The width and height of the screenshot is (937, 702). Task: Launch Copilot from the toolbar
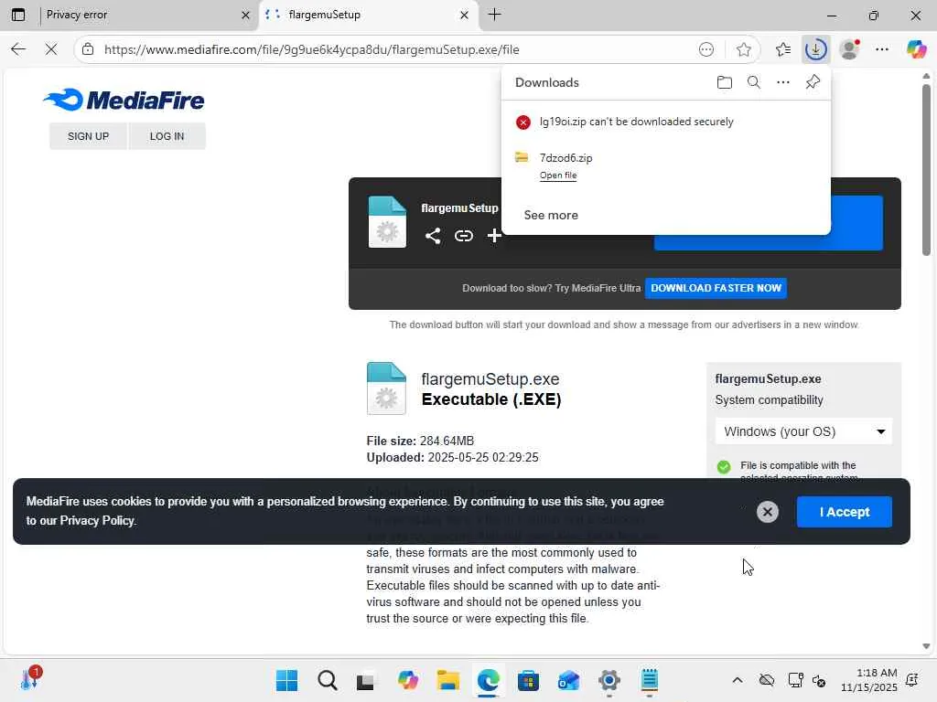[x=915, y=49]
